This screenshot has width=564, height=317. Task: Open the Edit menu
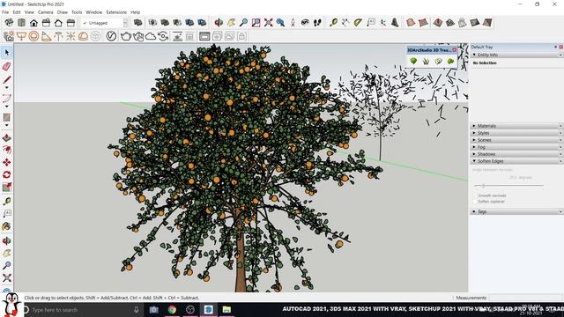(x=17, y=12)
